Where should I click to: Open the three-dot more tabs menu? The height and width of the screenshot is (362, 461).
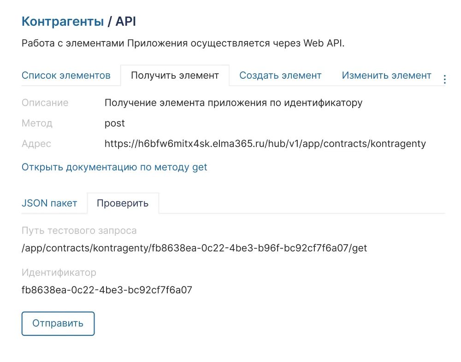tap(444, 79)
